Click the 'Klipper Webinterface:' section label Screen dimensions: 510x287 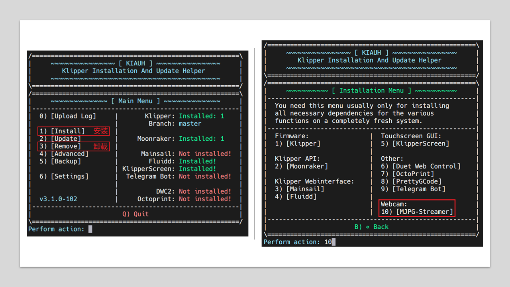pos(315,181)
